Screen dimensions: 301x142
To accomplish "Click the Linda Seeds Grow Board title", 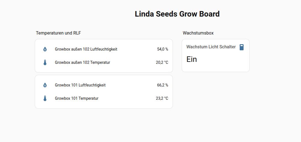I will tap(177, 14).
